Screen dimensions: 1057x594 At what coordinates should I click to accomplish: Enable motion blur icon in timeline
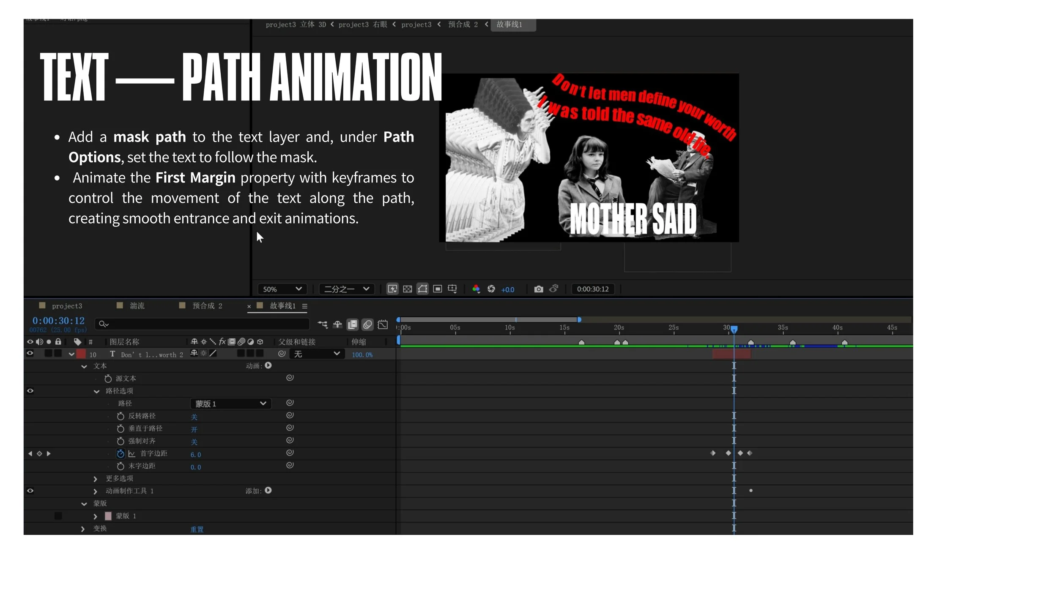click(367, 324)
